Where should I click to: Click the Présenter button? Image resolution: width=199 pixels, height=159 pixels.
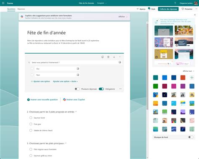click(187, 9)
